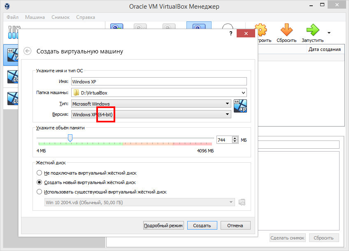Click the Отмена button
This screenshot has height=251, width=349.
235,226
